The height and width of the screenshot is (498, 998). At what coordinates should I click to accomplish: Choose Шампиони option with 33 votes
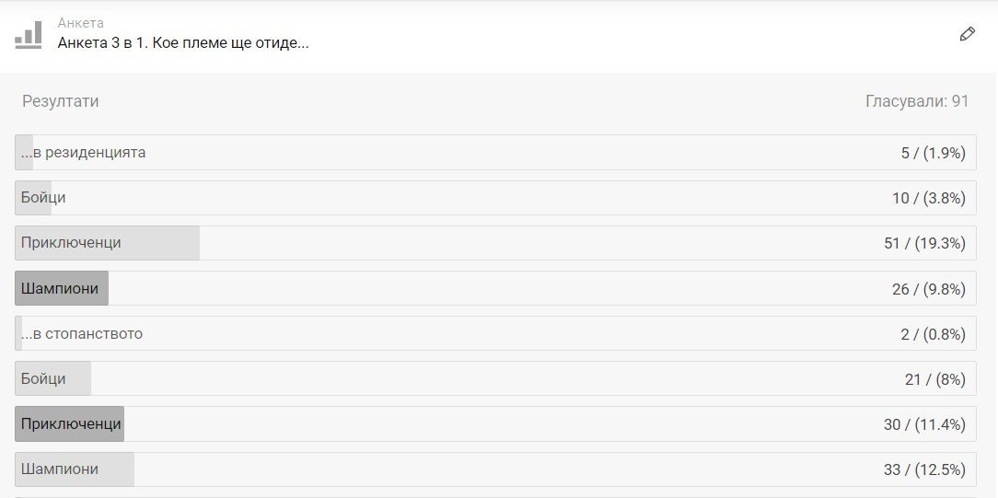[495, 469]
